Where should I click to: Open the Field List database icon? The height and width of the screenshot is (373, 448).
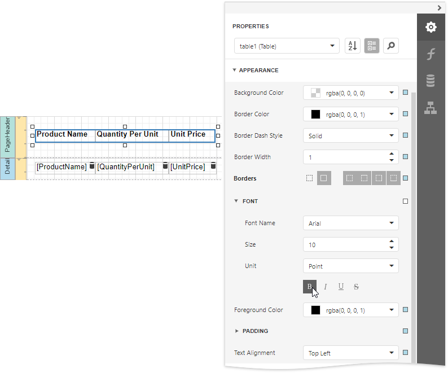click(431, 81)
